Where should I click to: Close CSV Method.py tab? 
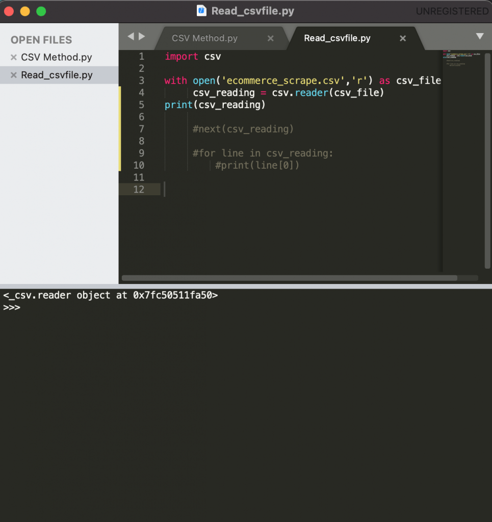point(271,39)
